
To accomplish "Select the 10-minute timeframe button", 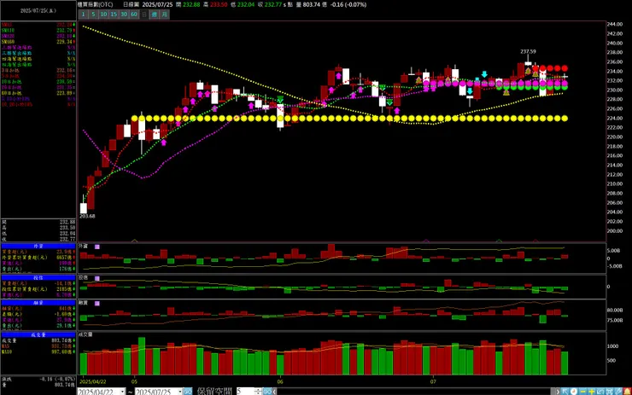I will [103, 15].
